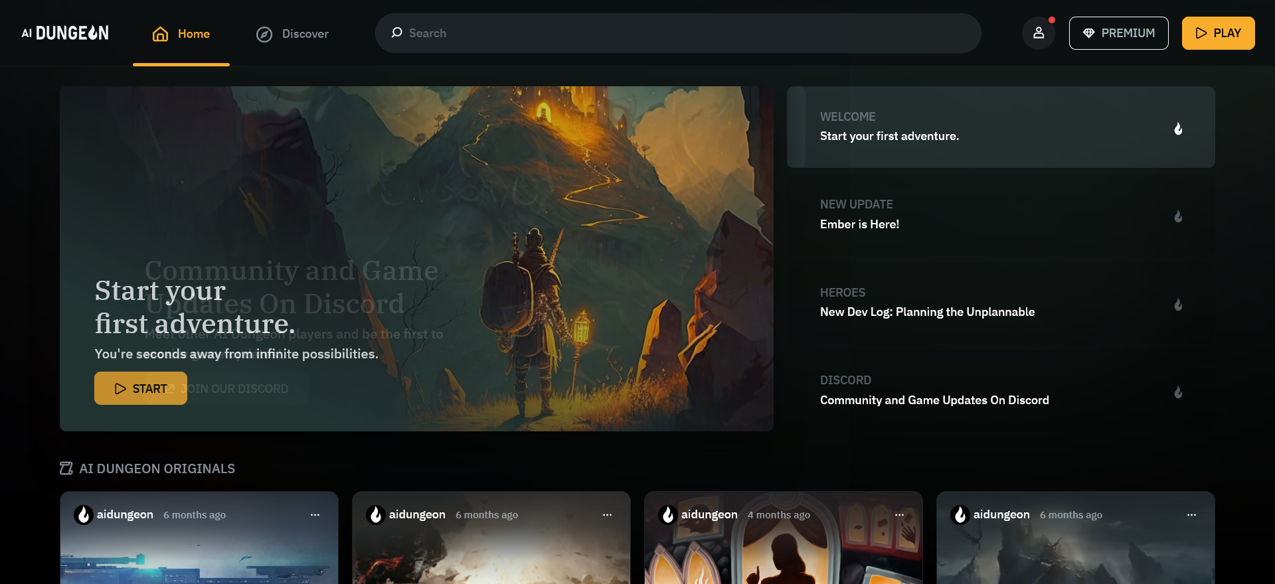
Task: Click the scroll icon beside AI Dungeon Originals
Action: coord(66,469)
